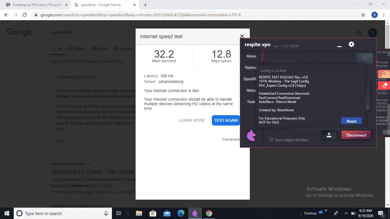The image size is (390, 219).
Task: Open Microsoft Store from the taskbar
Action: [x=153, y=213]
